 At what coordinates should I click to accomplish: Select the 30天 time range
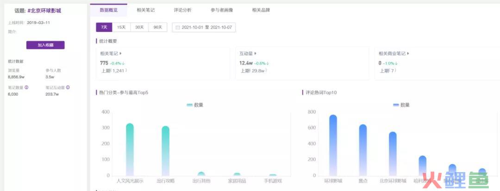tap(139, 27)
